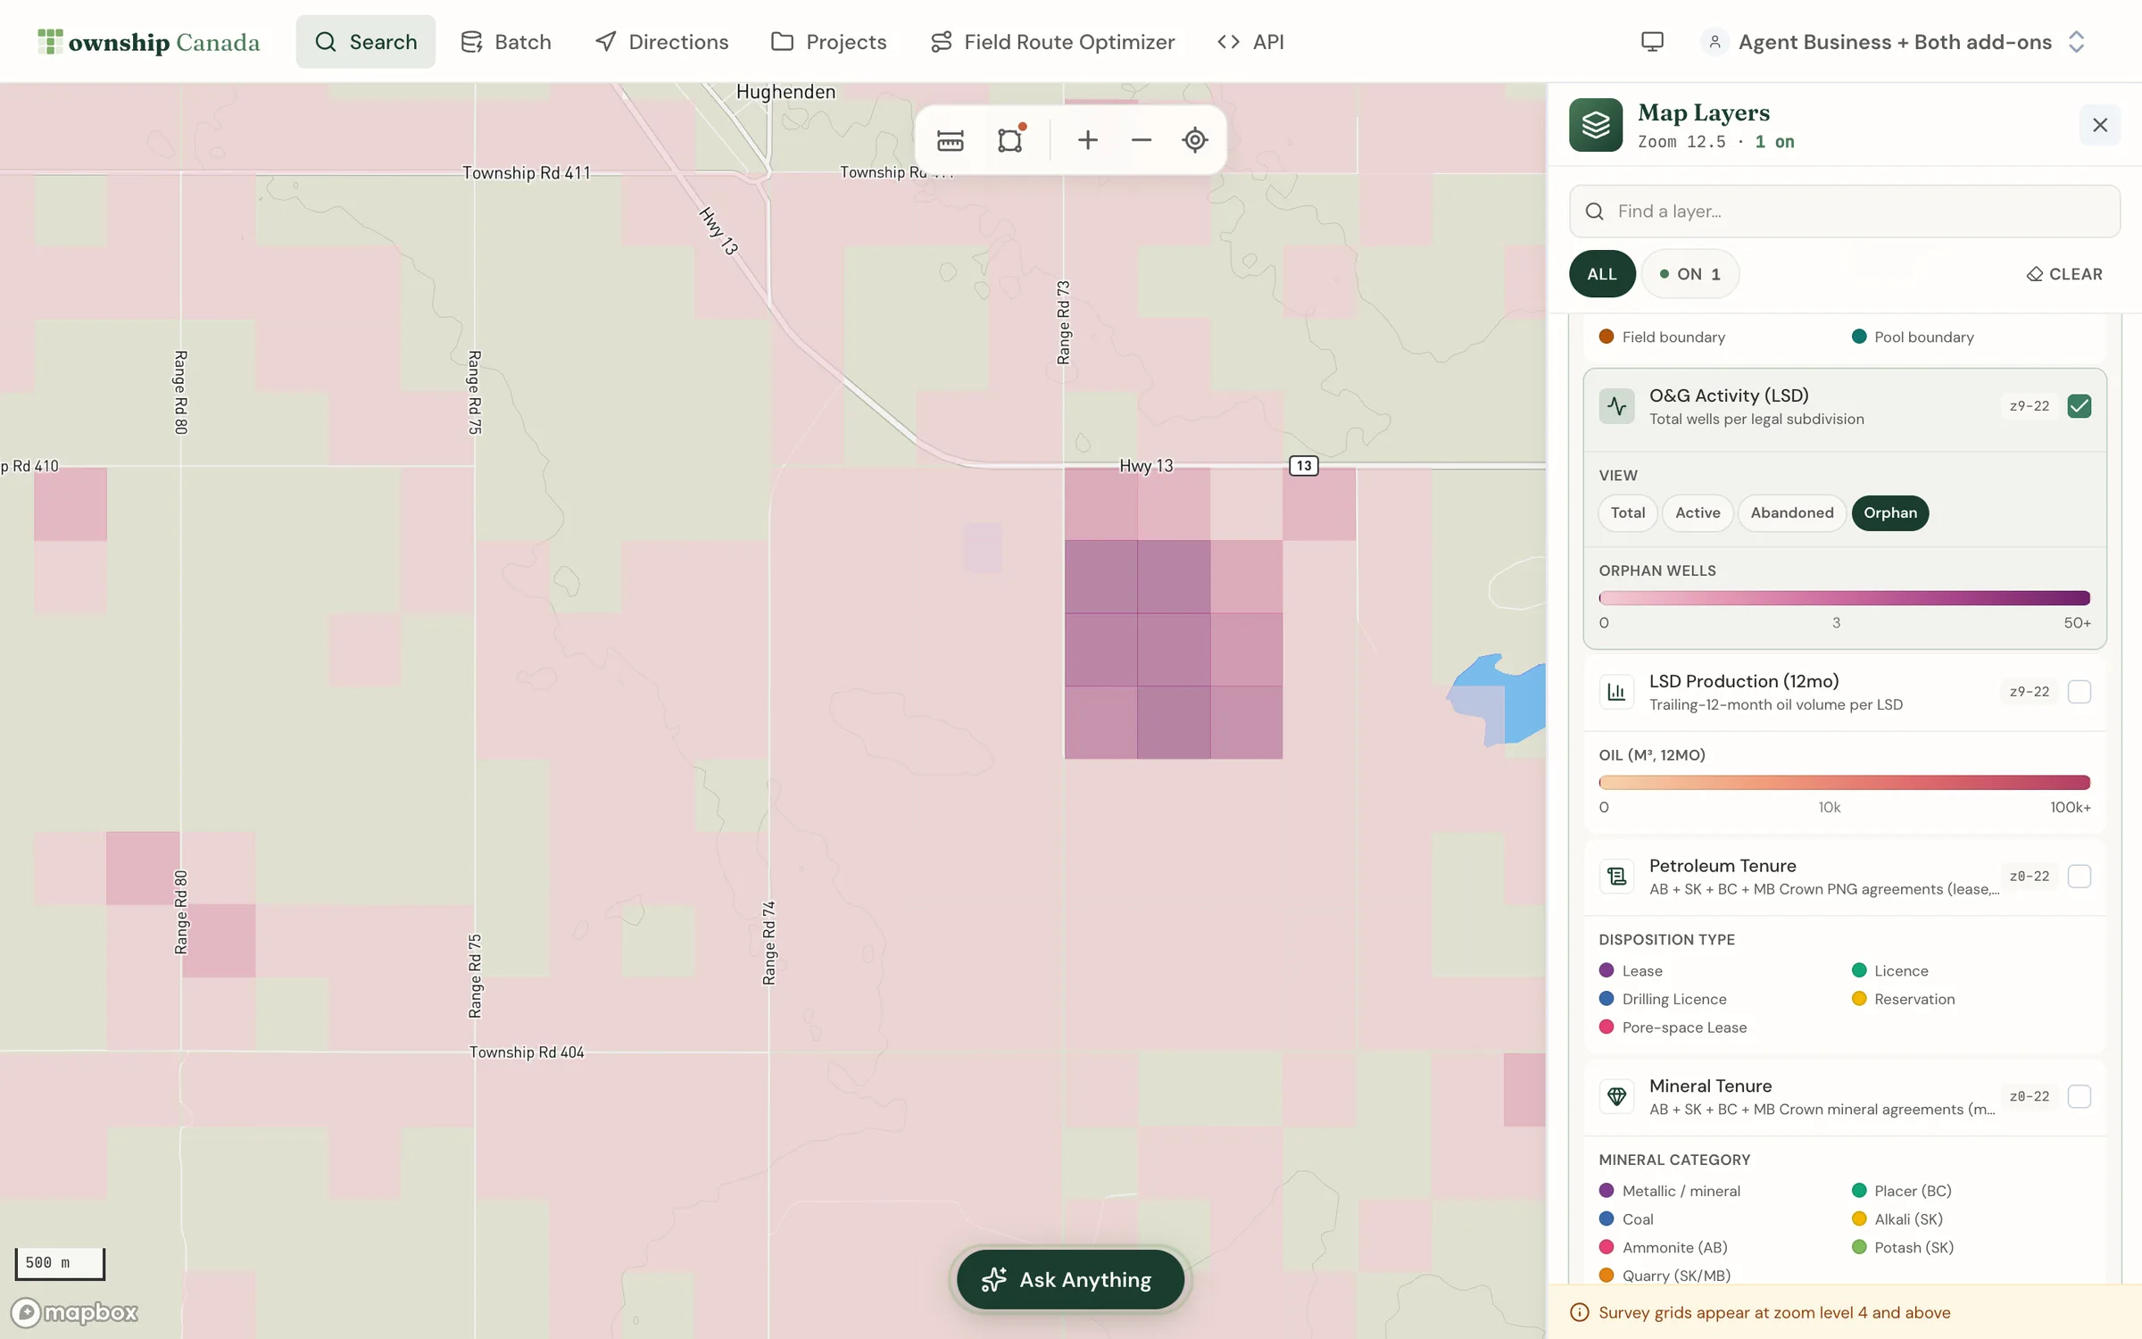This screenshot has width=2142, height=1339.
Task: Click the LSD Production bar chart icon
Action: 1616,692
